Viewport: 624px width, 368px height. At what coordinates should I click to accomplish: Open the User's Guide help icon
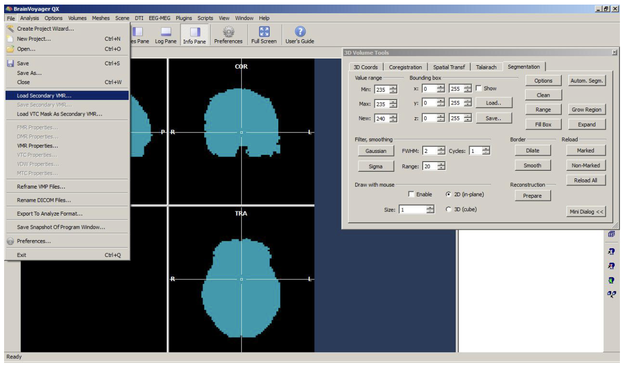pyautogui.click(x=300, y=35)
